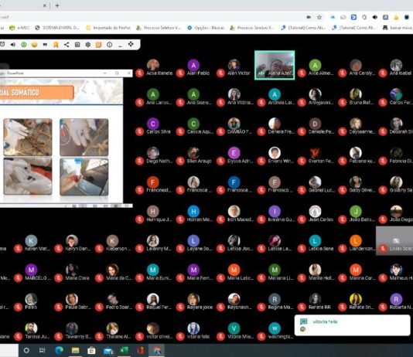Click the picture-in-picture square icon

(77, 45)
